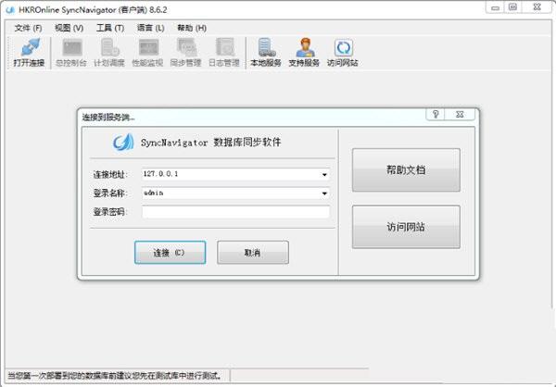Minimize the SyncNavigator main window
Viewport: 556px width, 387px height.
[x=496, y=7]
